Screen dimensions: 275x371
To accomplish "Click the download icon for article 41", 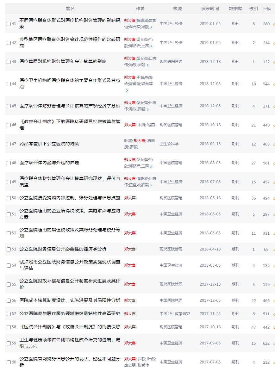I will click(x=274, y=24).
